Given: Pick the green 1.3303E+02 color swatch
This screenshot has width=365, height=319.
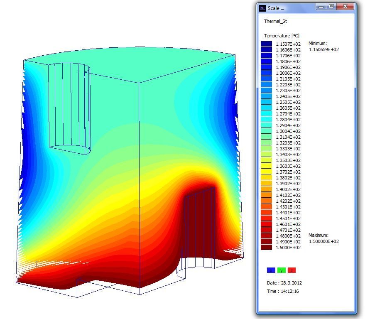Looking at the screenshot, I should (266, 149).
